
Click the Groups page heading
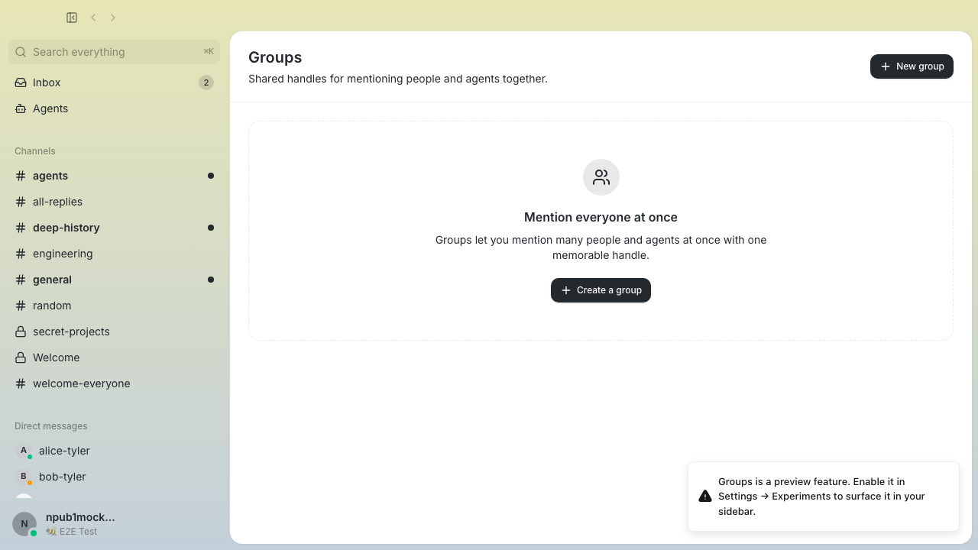(275, 57)
